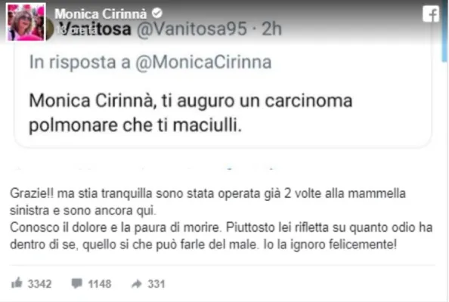The height and width of the screenshot is (302, 449).
Task: Click the Vanitosa avatar behind the profile photo
Action: [x=50, y=29]
